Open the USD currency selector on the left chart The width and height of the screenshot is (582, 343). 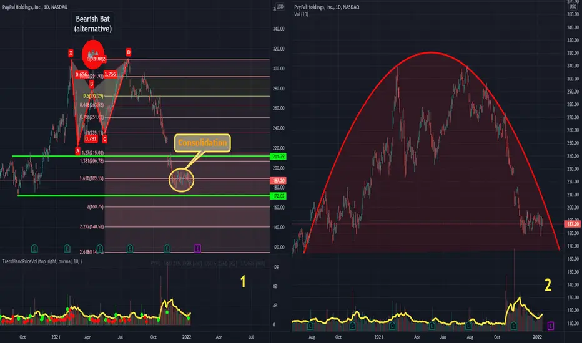point(280,7)
